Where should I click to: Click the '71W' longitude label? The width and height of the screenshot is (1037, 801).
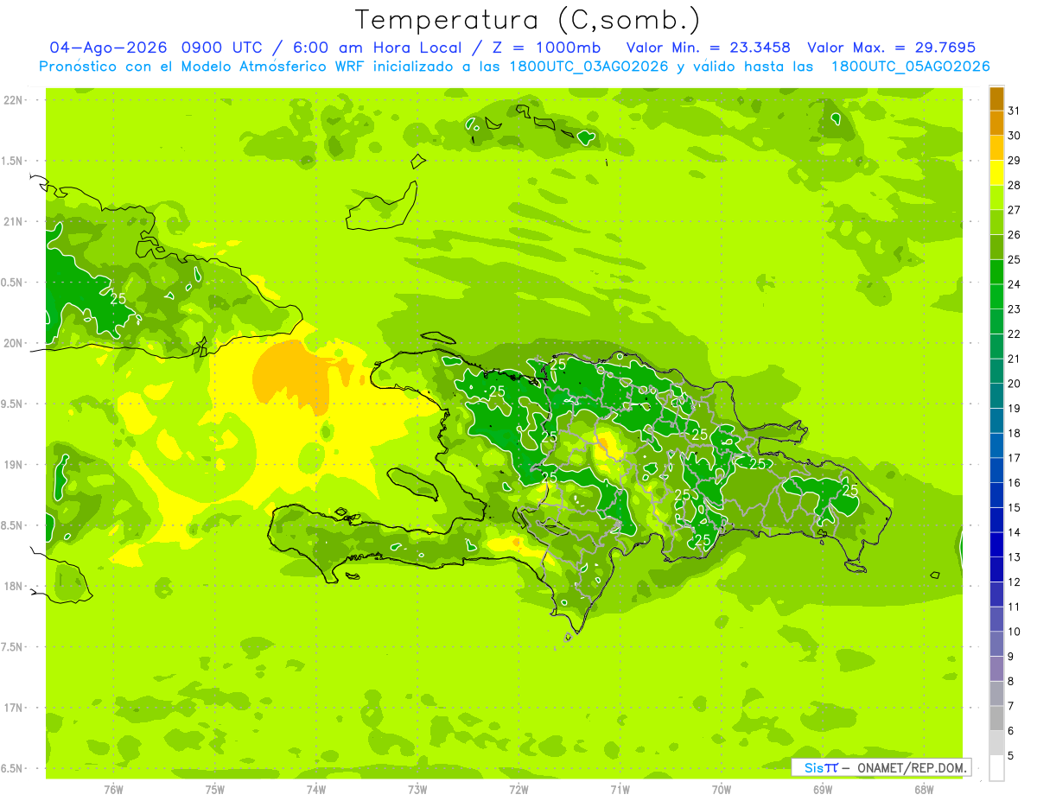click(620, 789)
